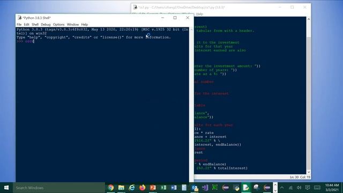The height and width of the screenshot is (193, 343).
Task: Open Help menu in cs1.py editor window
Action: 199,14
